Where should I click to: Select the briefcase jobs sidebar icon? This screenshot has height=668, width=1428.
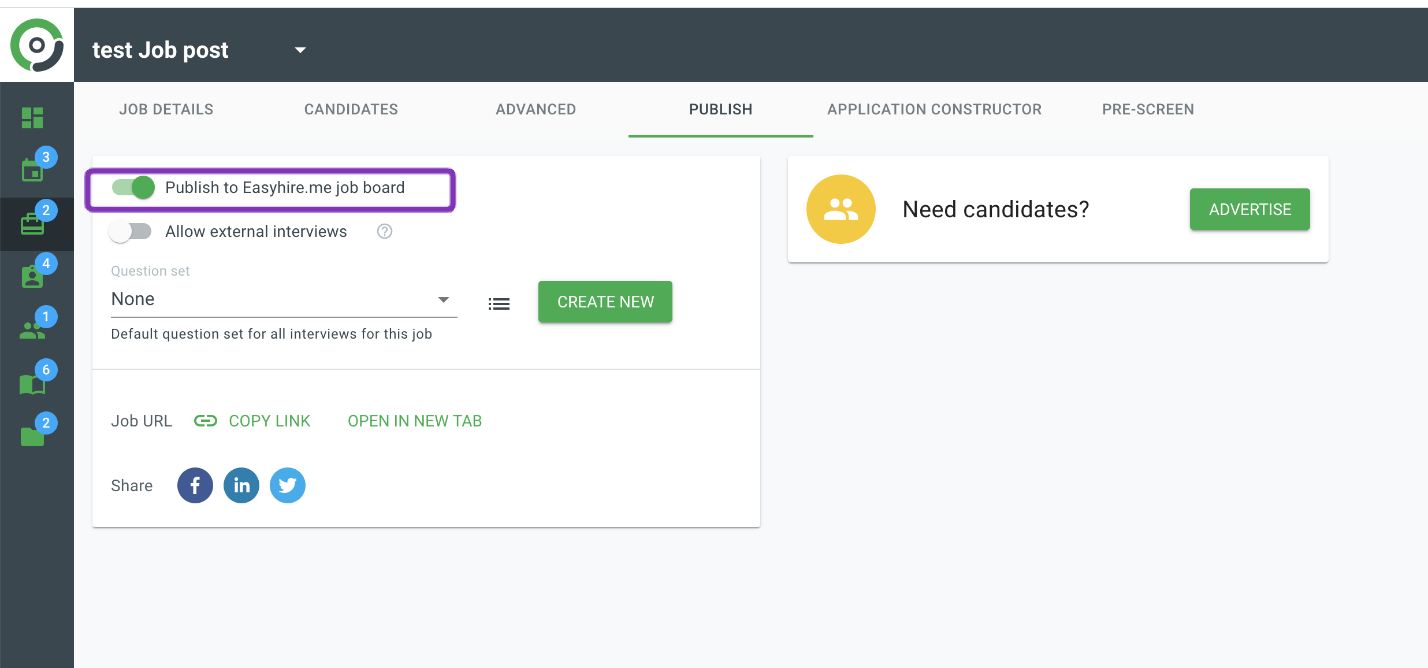click(x=33, y=224)
